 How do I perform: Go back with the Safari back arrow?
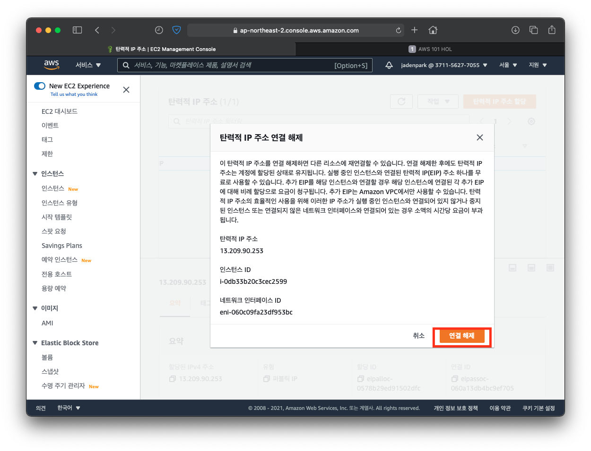point(97,30)
